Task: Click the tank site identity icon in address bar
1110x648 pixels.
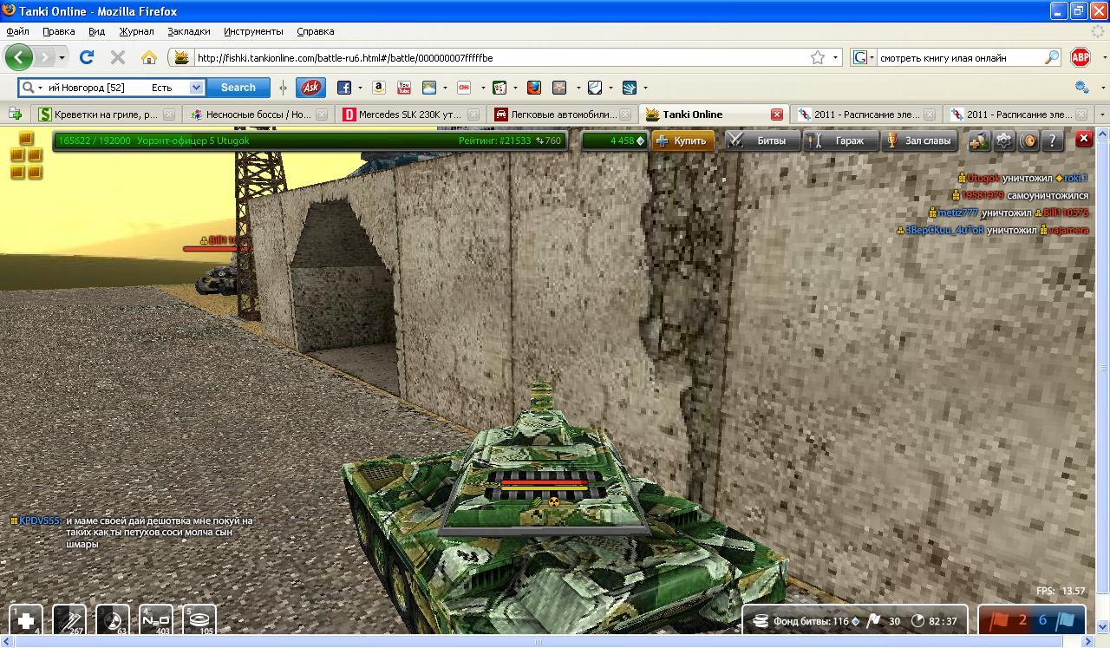Action: point(181,57)
